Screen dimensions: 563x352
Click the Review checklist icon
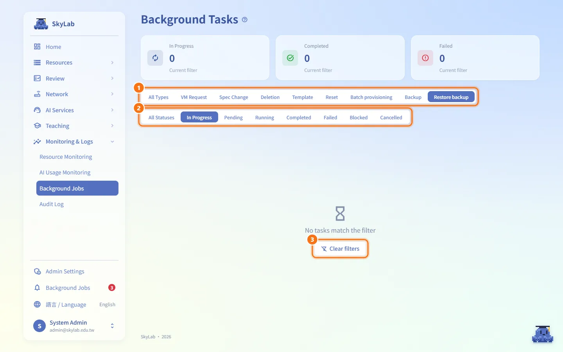tap(37, 78)
